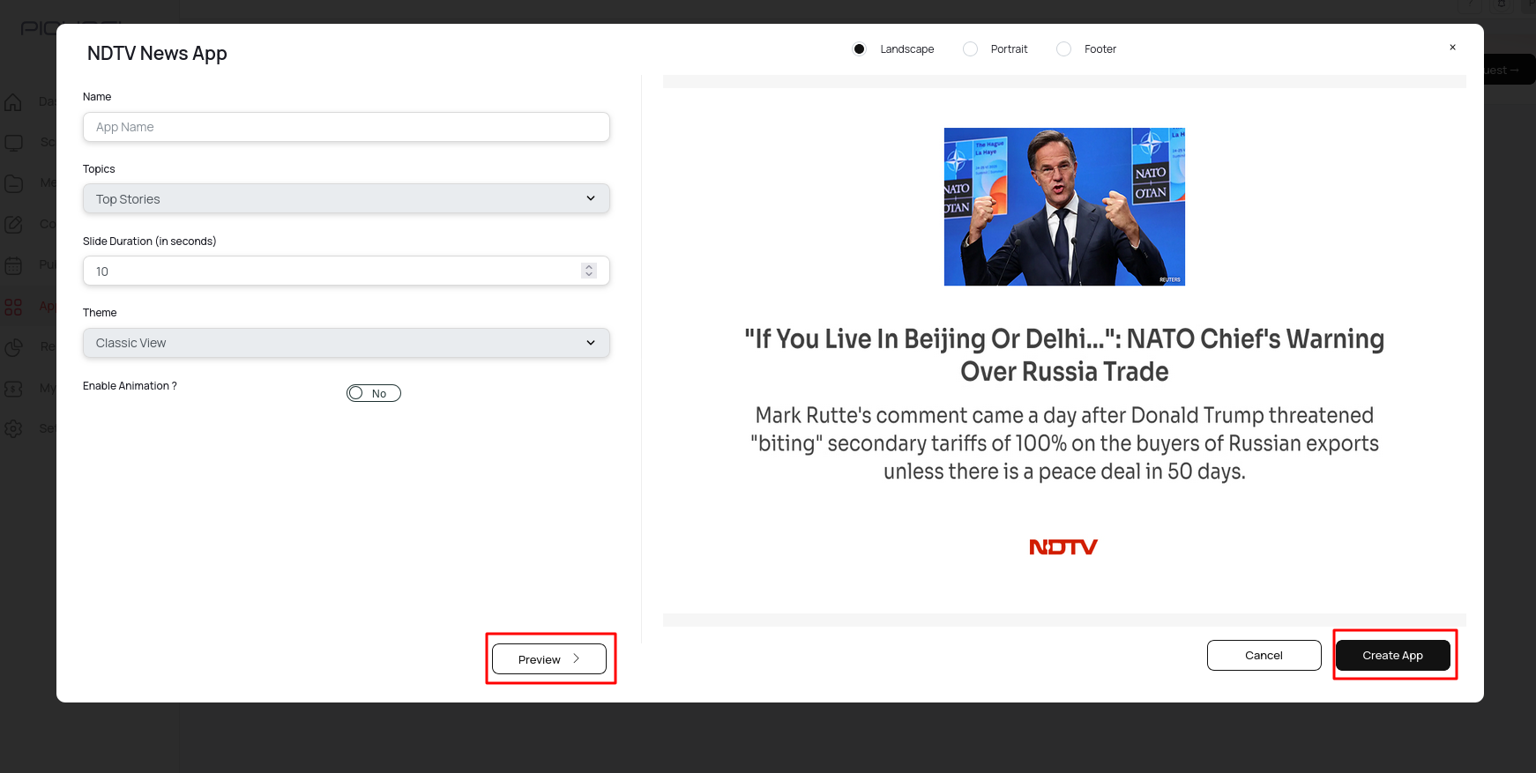This screenshot has height=773, width=1536.
Task: Open the Settings gear icon in sidebar
Action: pyautogui.click(x=13, y=428)
